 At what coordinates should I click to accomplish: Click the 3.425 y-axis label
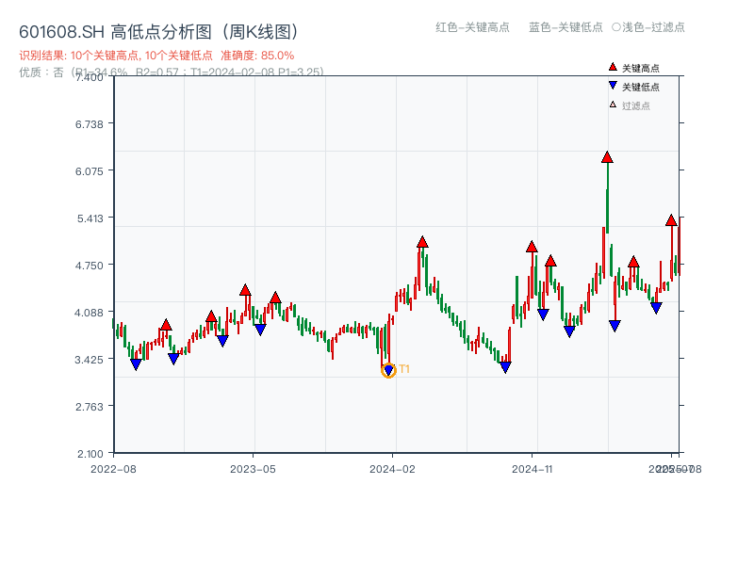click(89, 360)
